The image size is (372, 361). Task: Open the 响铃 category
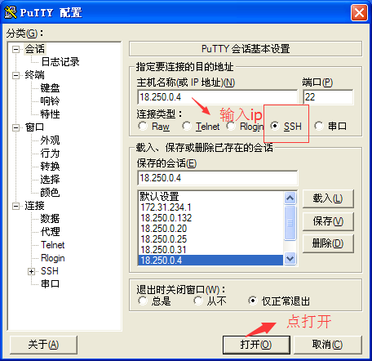50,101
